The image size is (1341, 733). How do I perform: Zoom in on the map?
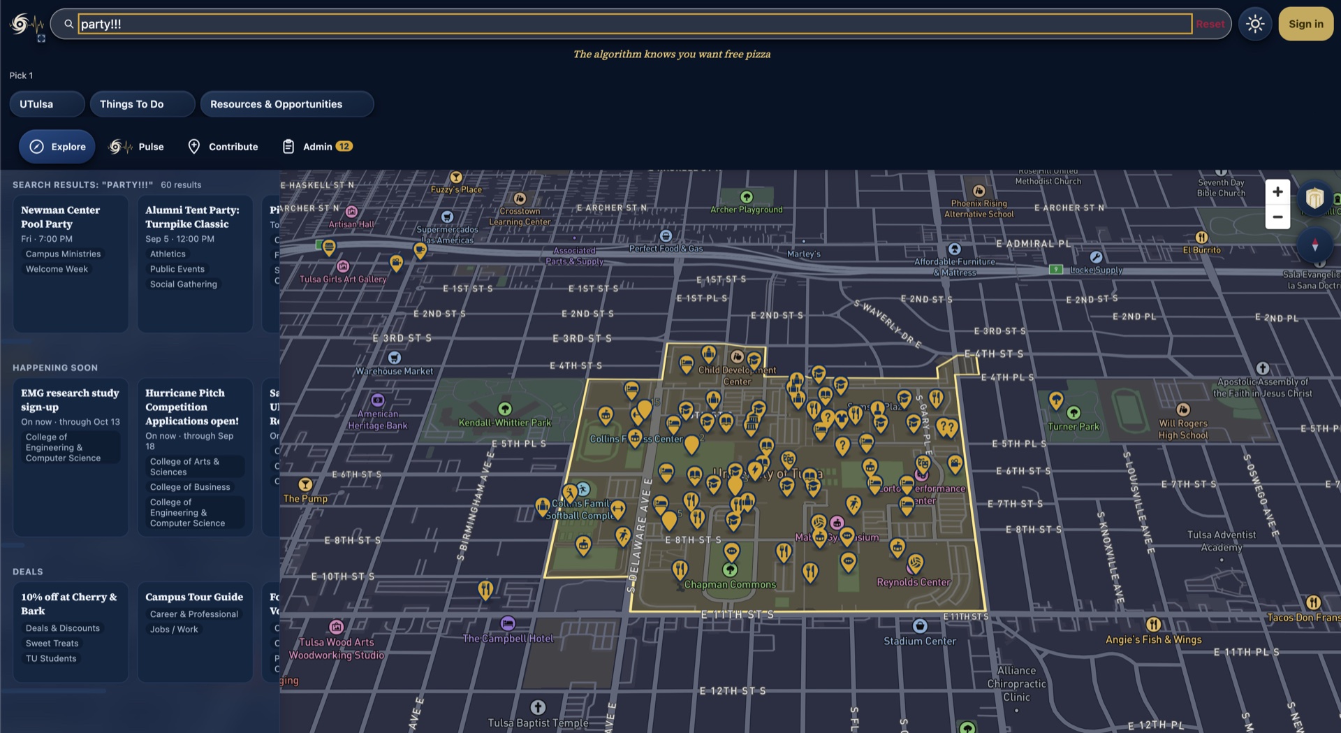pos(1277,191)
